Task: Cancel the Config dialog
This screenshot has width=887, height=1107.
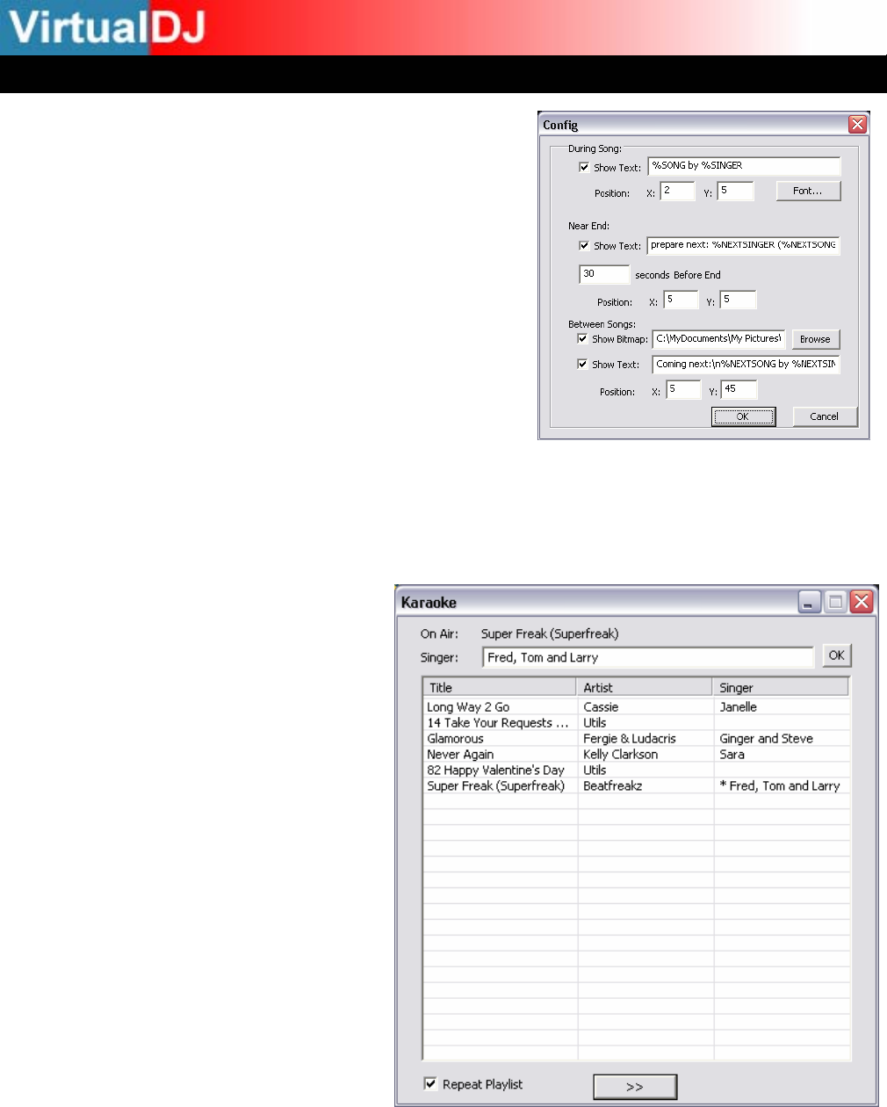Action: click(x=825, y=416)
